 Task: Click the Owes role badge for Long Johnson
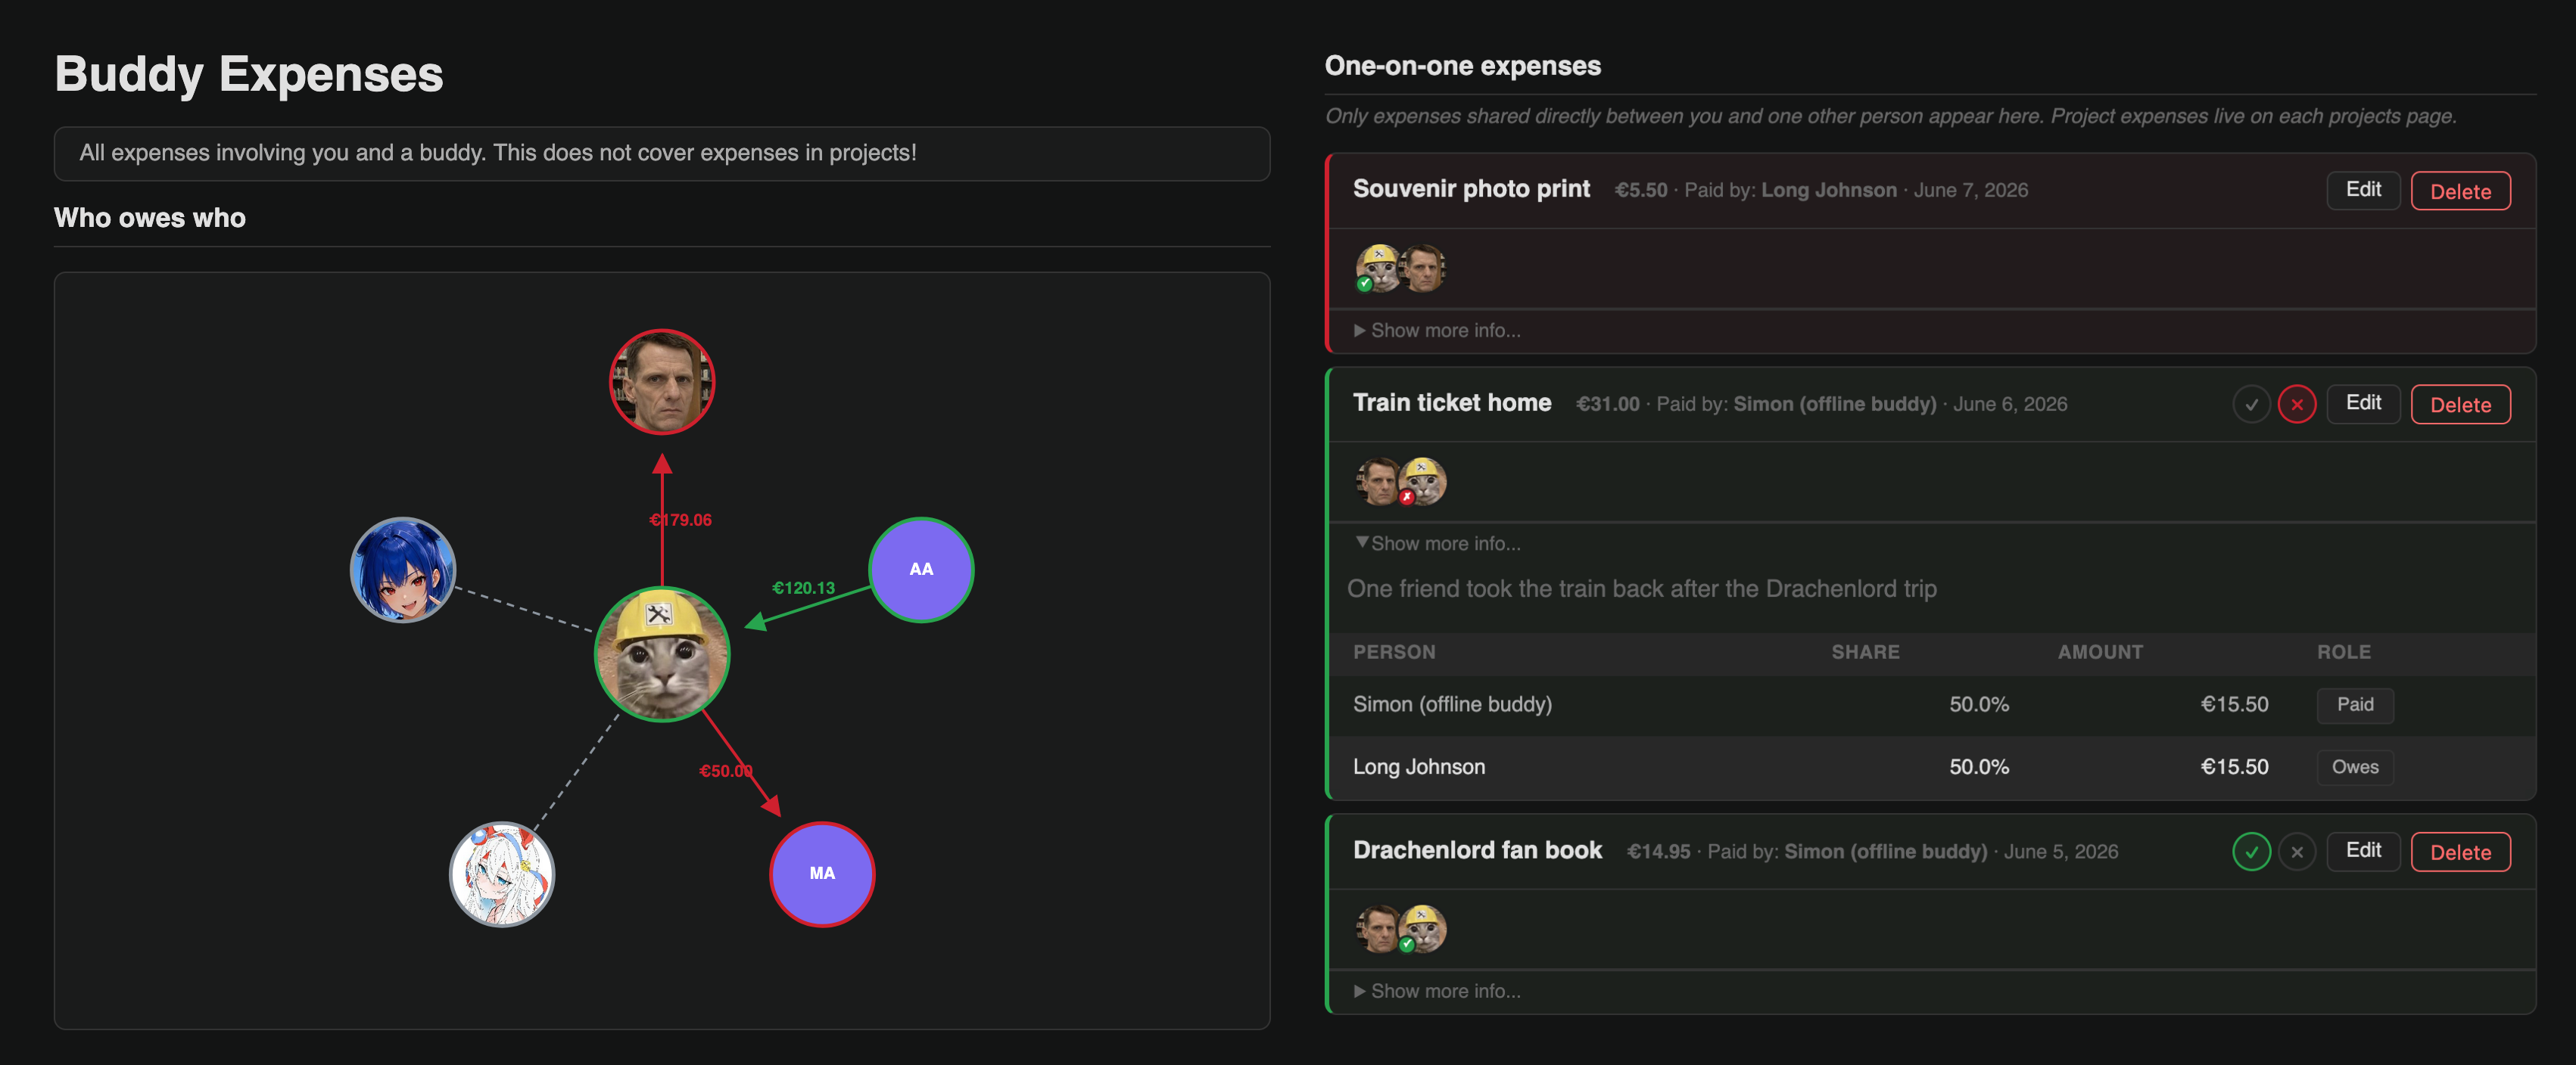click(x=2355, y=767)
